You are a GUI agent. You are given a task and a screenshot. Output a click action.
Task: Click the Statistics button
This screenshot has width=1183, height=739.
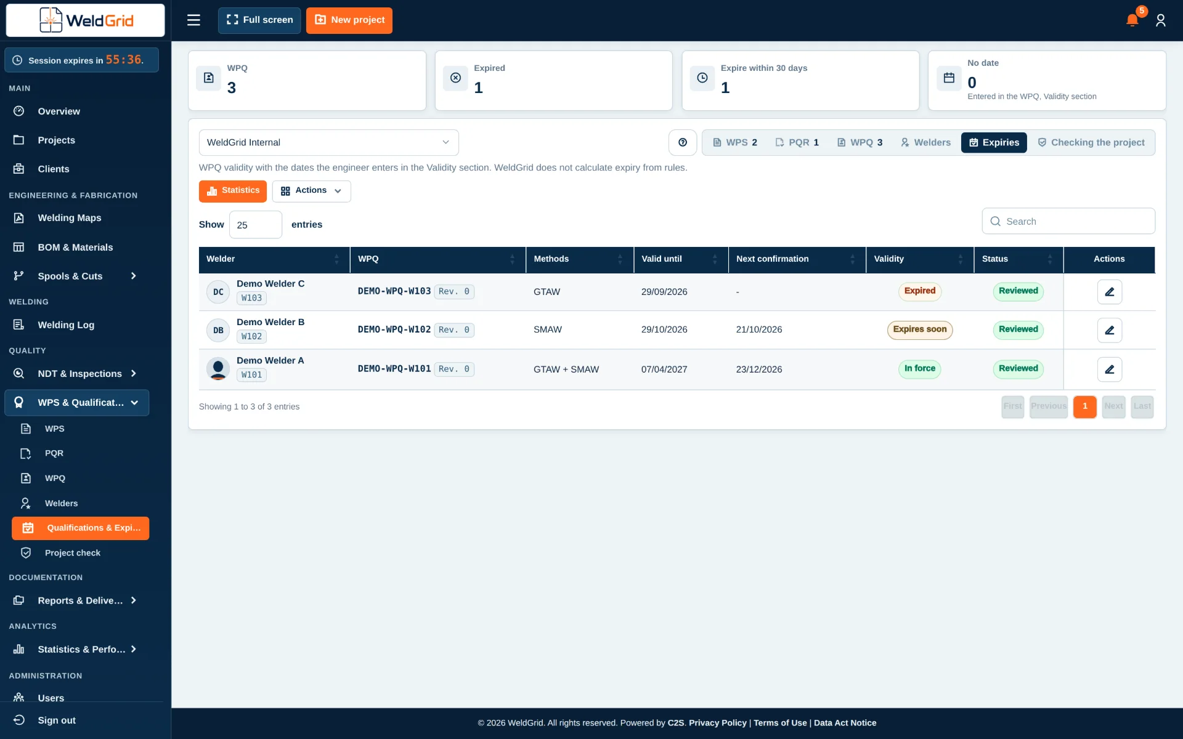coord(233,191)
